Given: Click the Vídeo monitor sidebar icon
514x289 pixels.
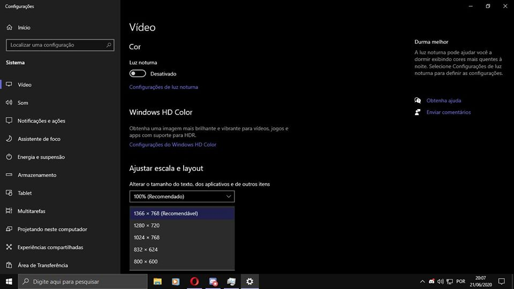Looking at the screenshot, I should 9,85.
